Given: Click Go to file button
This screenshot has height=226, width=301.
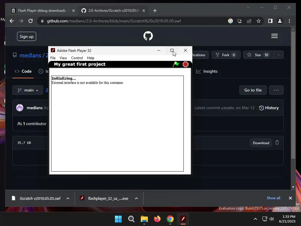Looking at the screenshot, I should (x=253, y=90).
